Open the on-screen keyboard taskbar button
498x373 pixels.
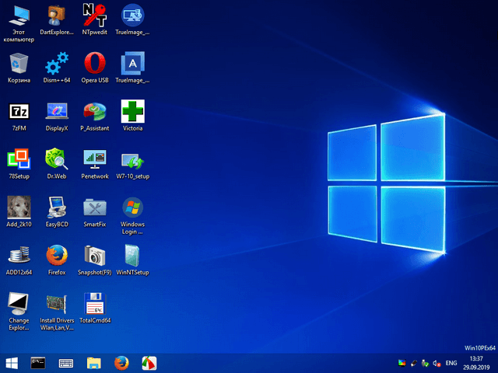(66, 362)
